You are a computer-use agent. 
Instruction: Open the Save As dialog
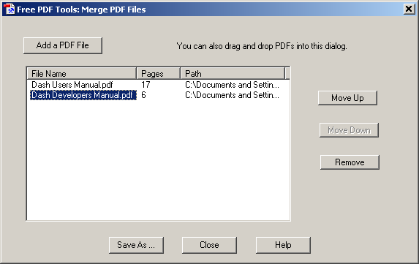[136, 245]
